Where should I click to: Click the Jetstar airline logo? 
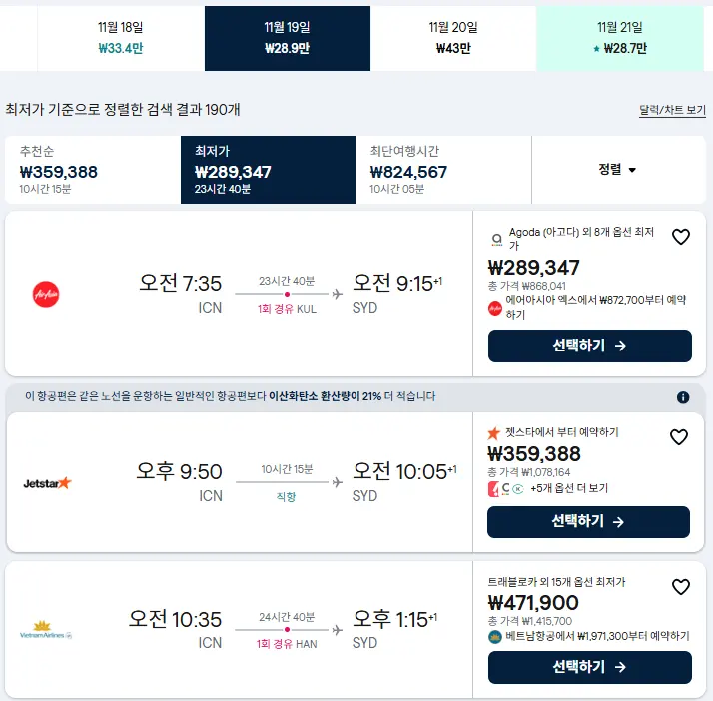pyautogui.click(x=47, y=483)
